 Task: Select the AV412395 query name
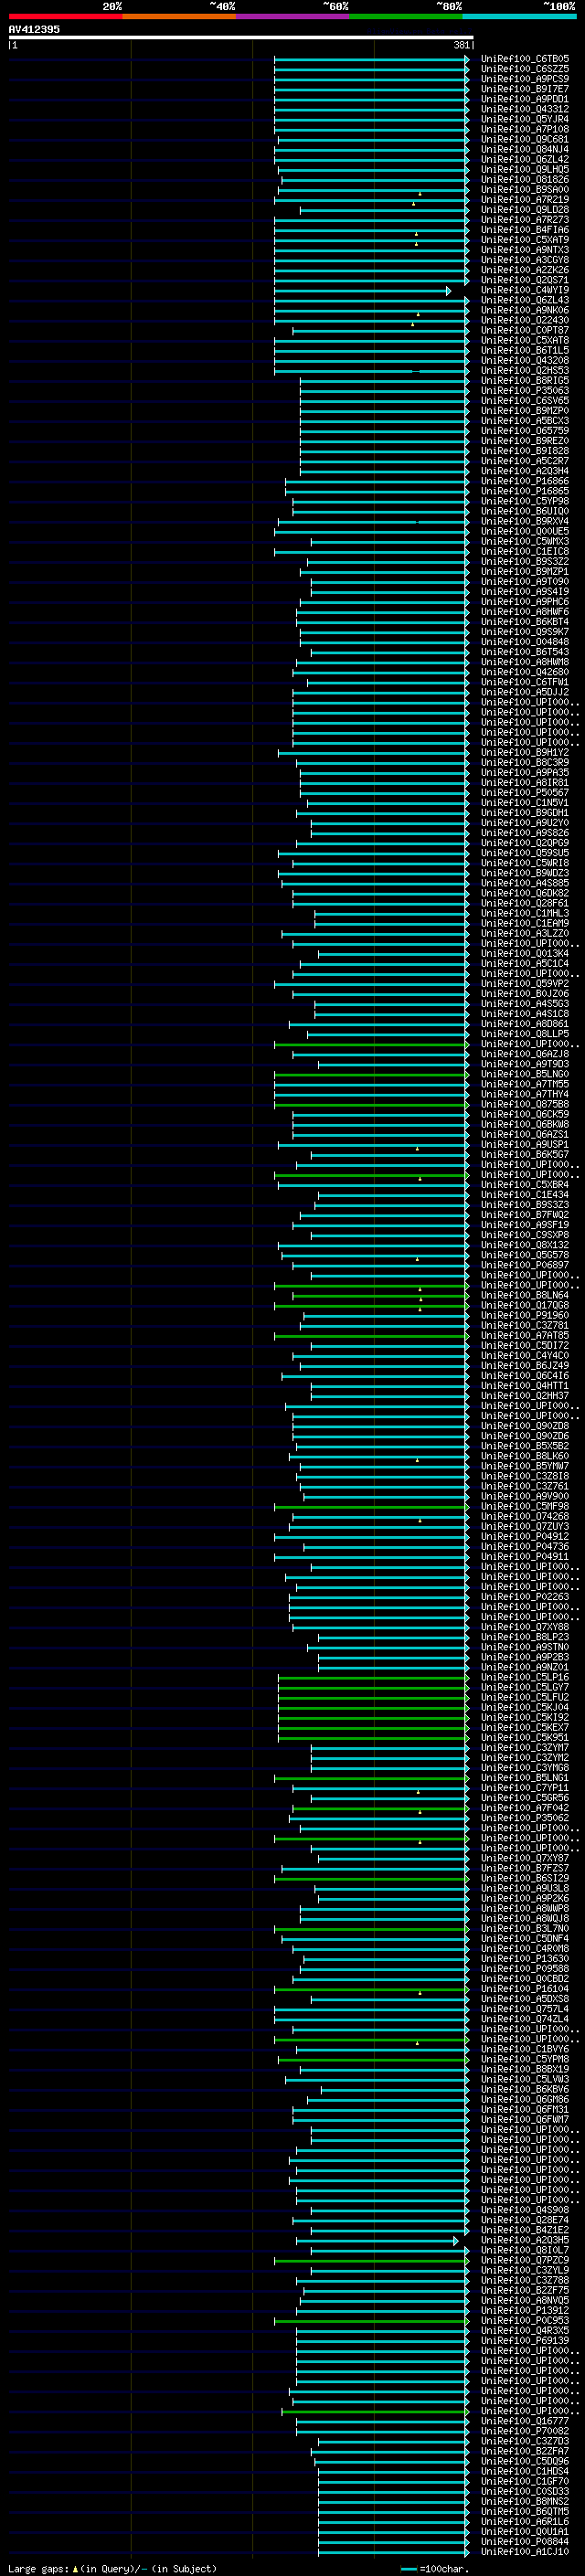point(34,29)
